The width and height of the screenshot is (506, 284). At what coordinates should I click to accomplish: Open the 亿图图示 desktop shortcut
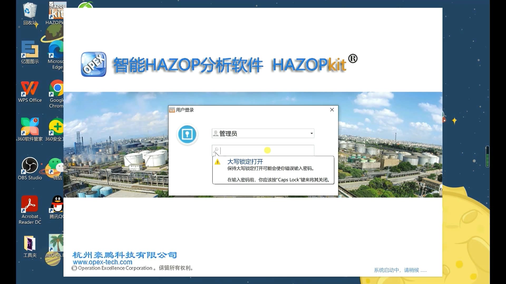point(30,52)
